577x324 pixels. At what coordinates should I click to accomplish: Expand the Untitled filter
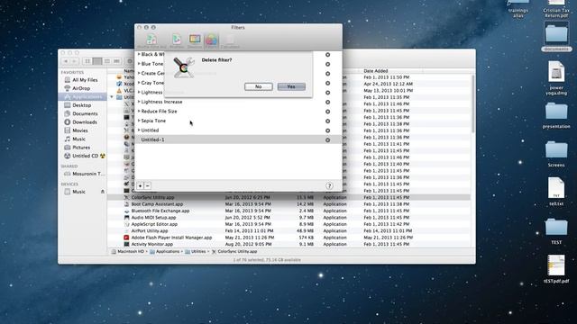139,130
